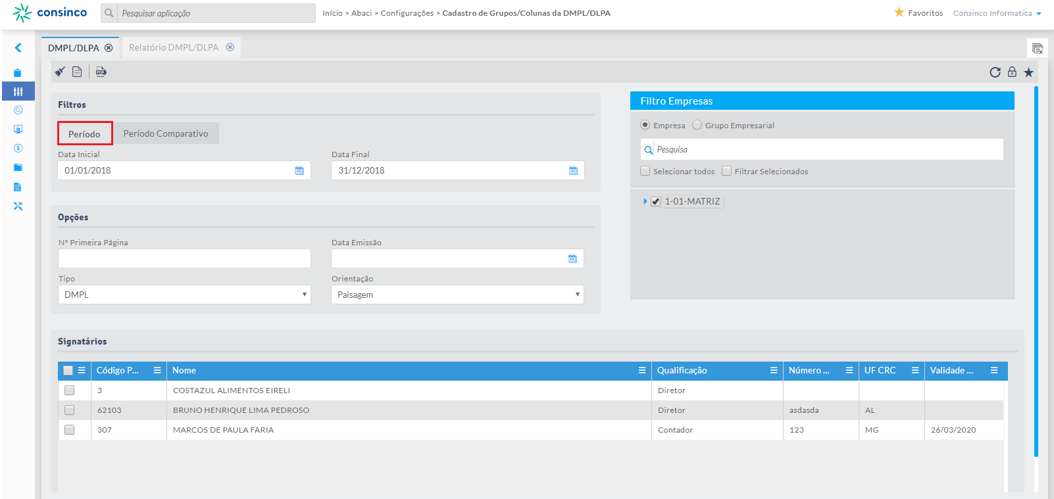Screen dimensions: 1054x499
Task: Click the Data Inicial field showing 01/01/2018
Action: tap(184, 170)
